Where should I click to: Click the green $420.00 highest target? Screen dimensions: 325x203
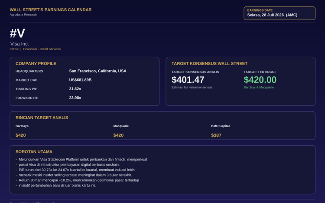(260, 80)
